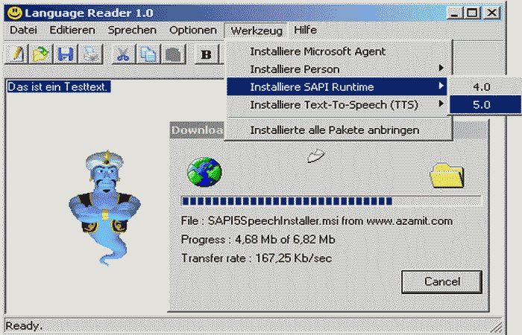
Task: Copy with the two-pages toolbar icon
Action: coord(148,54)
